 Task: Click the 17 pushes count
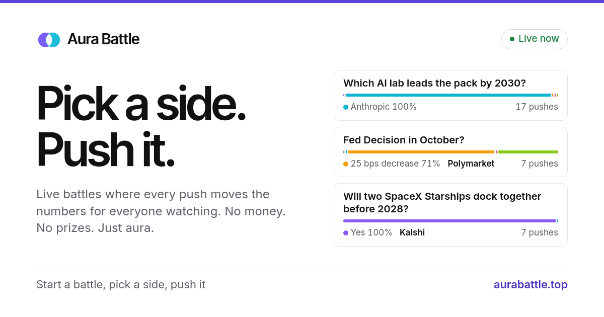(537, 107)
